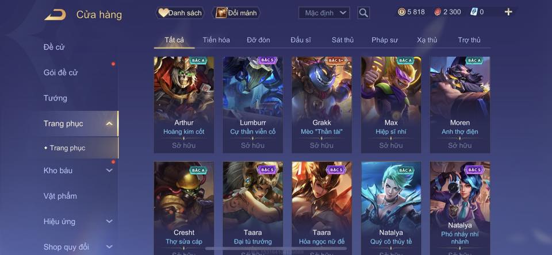Open the Đổi mảnh chest icon

(x=221, y=13)
